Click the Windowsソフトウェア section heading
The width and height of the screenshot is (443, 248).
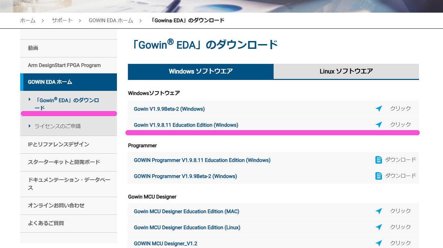tap(154, 93)
